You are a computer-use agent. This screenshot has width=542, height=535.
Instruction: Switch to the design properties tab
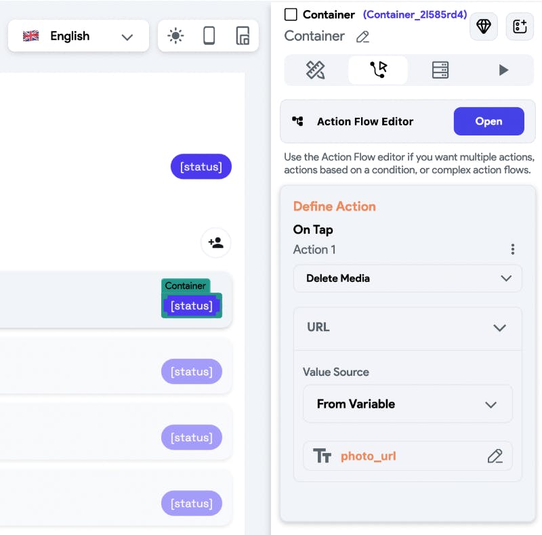316,70
